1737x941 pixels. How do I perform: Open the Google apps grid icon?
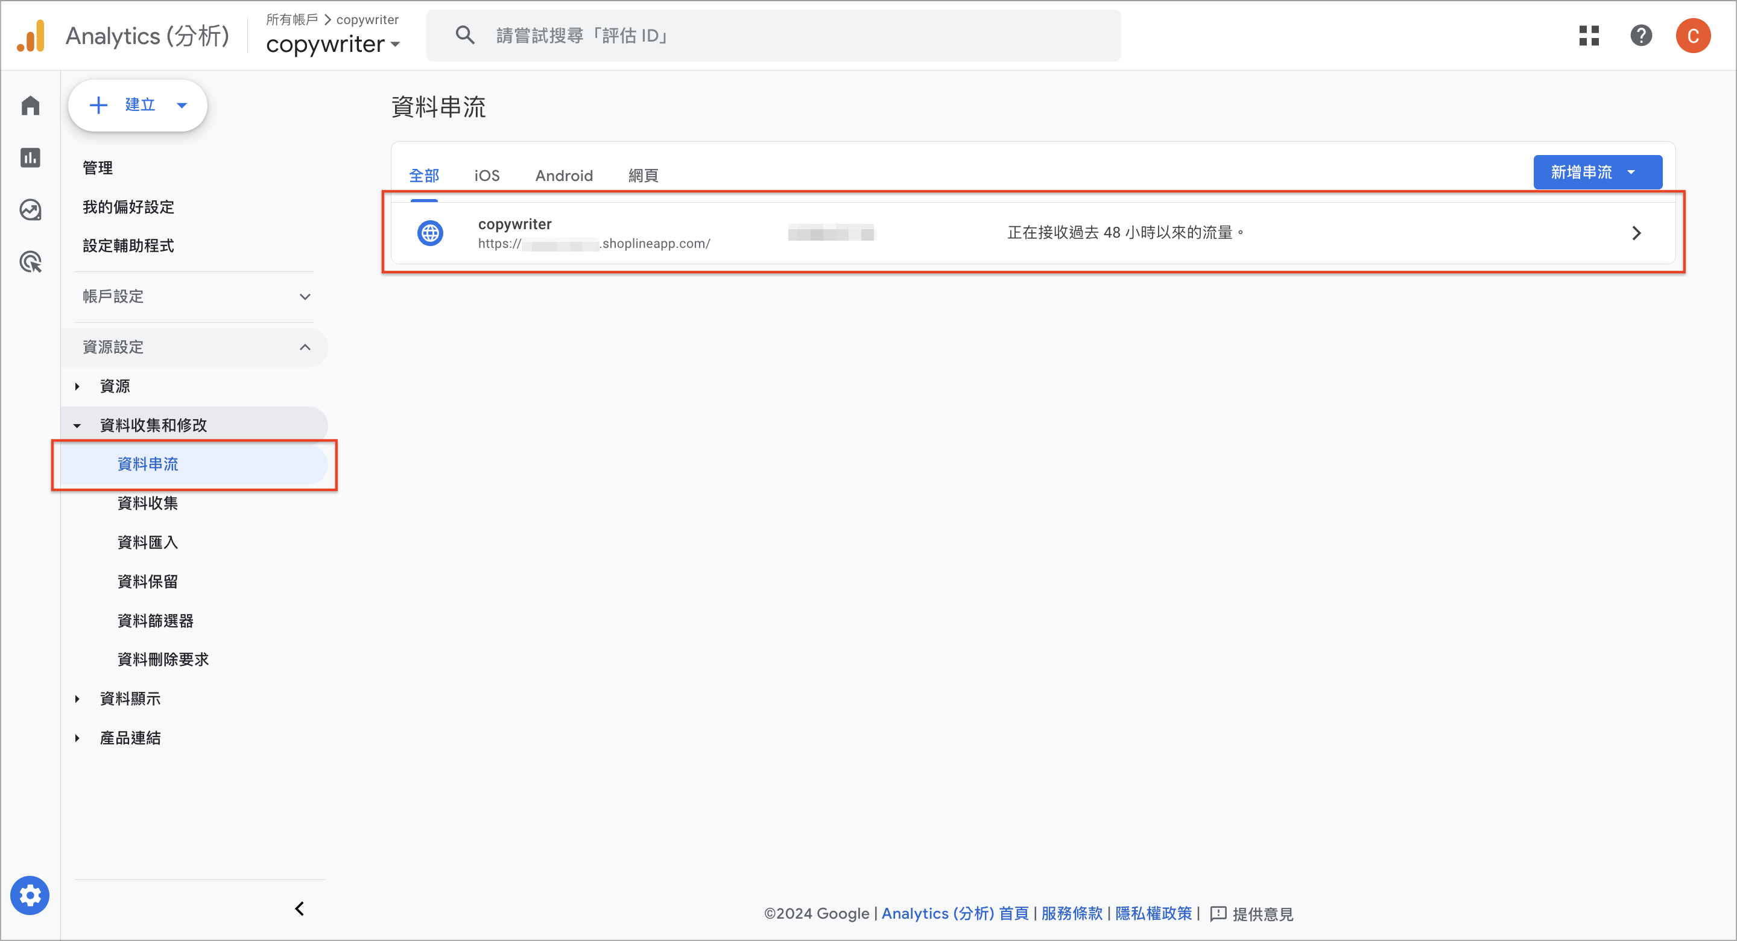click(x=1589, y=35)
